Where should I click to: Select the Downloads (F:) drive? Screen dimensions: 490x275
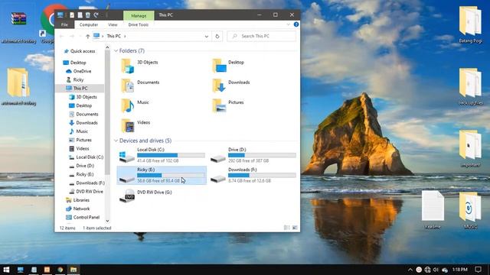point(253,175)
